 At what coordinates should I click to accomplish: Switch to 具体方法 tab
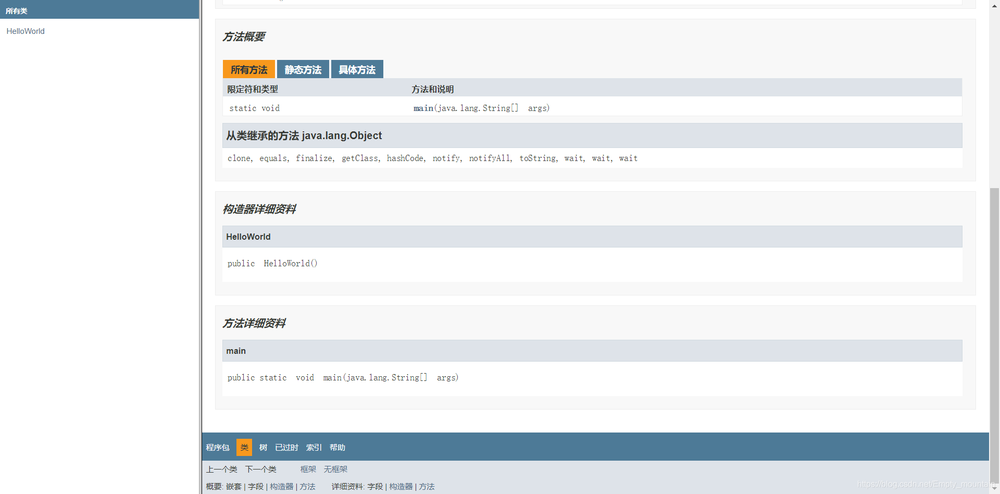(x=357, y=69)
